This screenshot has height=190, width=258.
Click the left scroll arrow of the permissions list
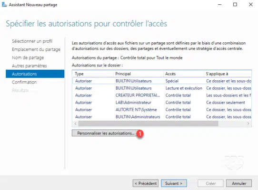tap(75, 123)
